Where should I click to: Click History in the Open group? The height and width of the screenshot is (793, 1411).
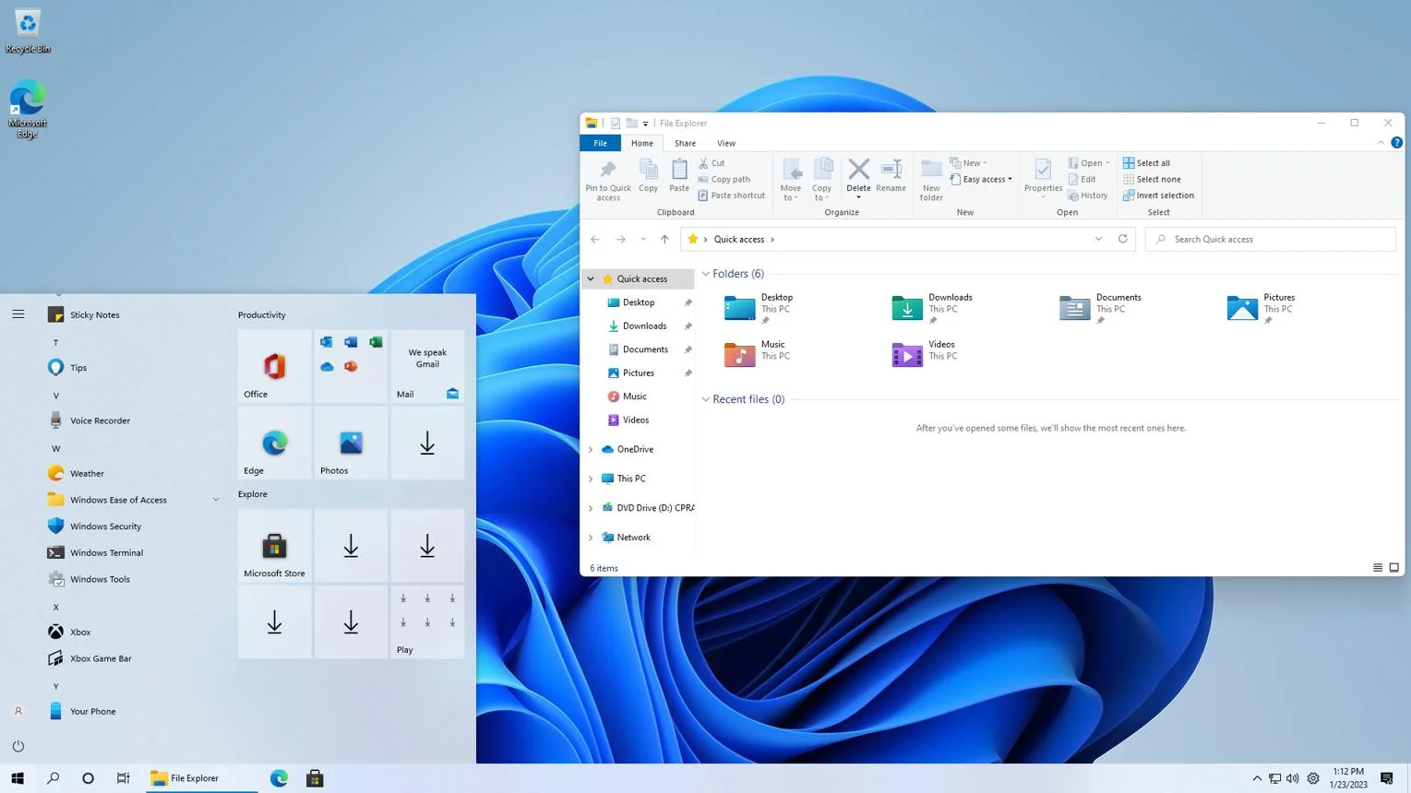click(x=1088, y=195)
